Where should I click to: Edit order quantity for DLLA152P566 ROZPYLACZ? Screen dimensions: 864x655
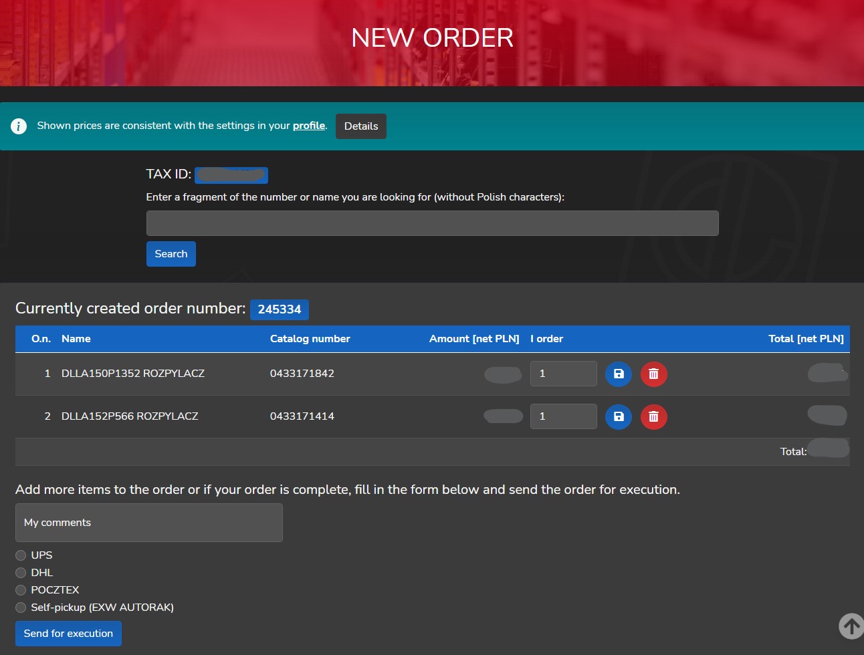[564, 416]
